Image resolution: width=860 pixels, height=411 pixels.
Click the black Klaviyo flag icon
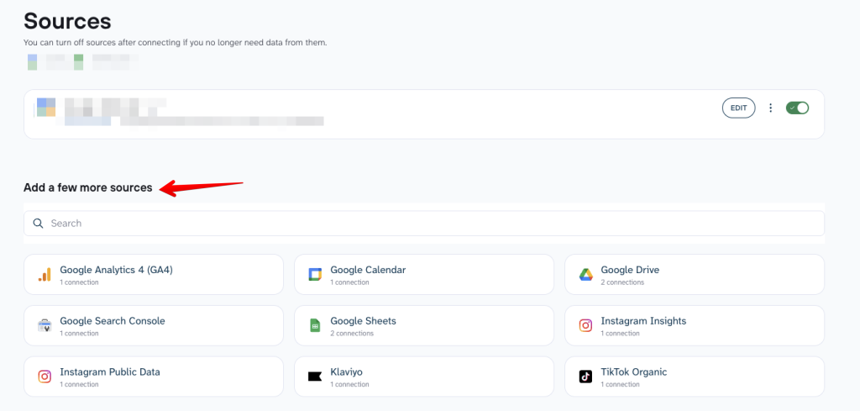click(315, 377)
